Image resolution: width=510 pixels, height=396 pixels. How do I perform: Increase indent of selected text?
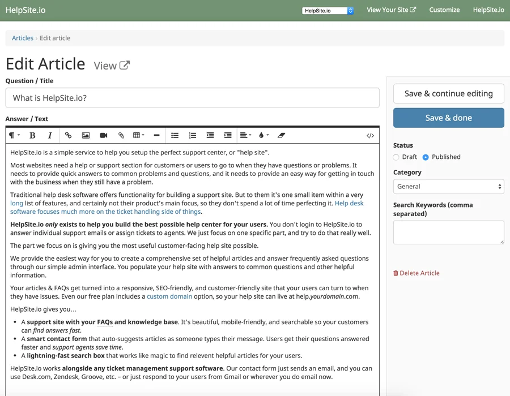click(x=228, y=135)
